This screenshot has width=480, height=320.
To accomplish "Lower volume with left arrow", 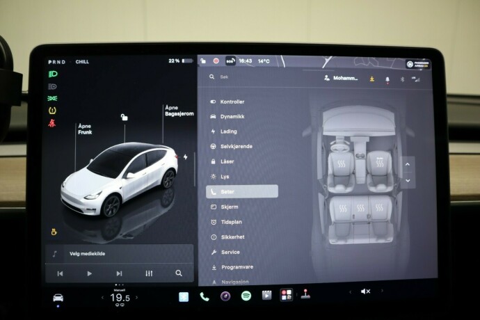I will click(350, 292).
